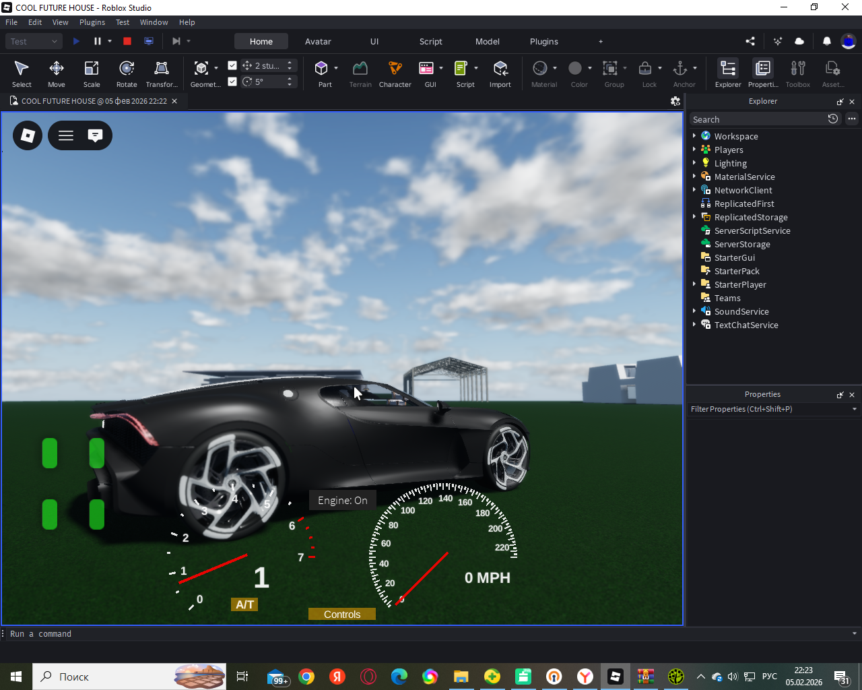Image resolution: width=862 pixels, height=690 pixels.
Task: Open viewport settings gear
Action: click(675, 101)
